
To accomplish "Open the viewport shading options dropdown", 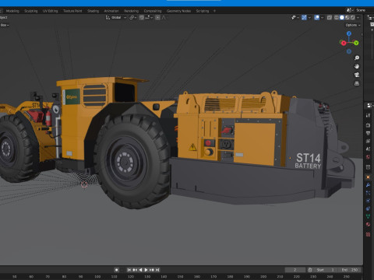I will pyautogui.click(x=358, y=18).
